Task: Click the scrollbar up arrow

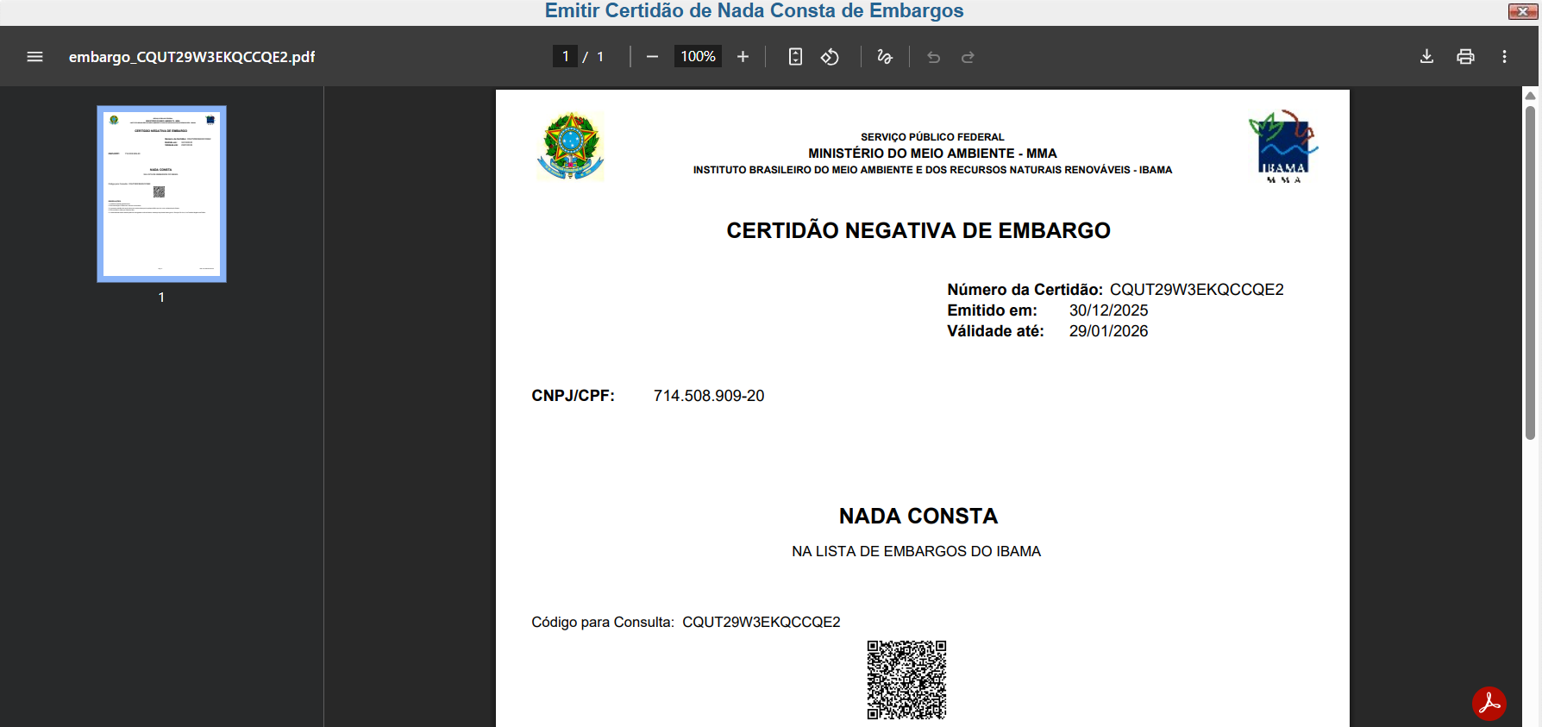Action: point(1530,95)
